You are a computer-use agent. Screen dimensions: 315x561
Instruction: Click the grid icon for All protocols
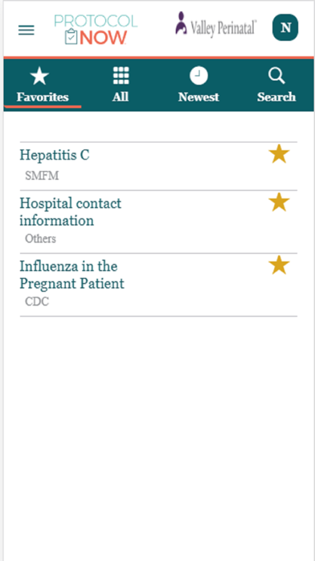(121, 76)
